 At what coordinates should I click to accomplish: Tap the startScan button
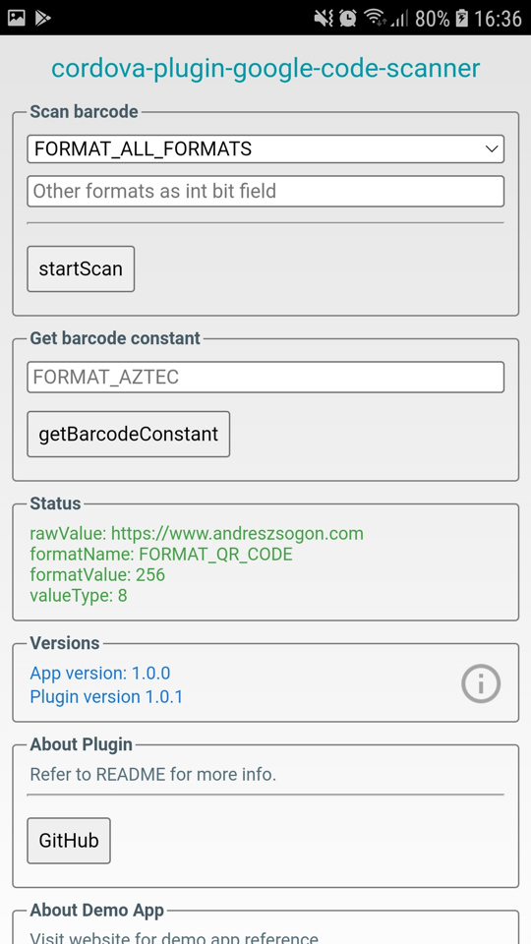tap(81, 268)
